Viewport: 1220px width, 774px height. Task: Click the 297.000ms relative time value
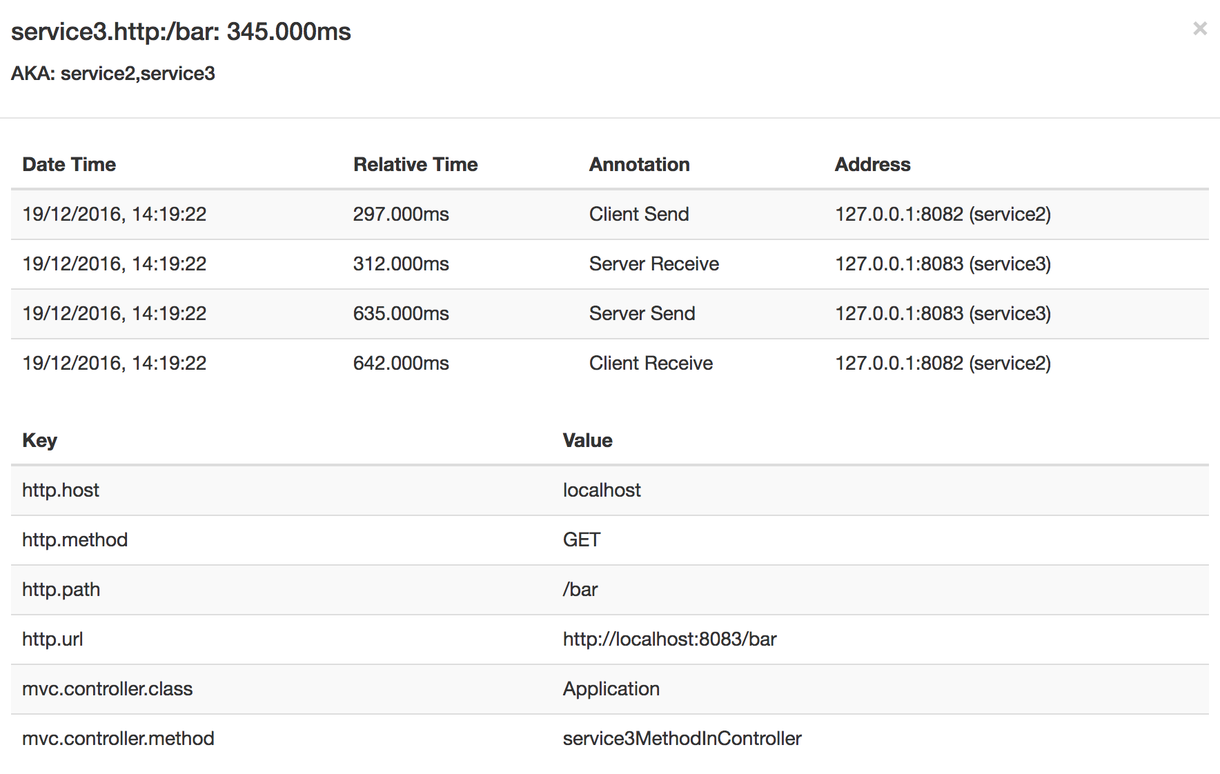coord(401,214)
